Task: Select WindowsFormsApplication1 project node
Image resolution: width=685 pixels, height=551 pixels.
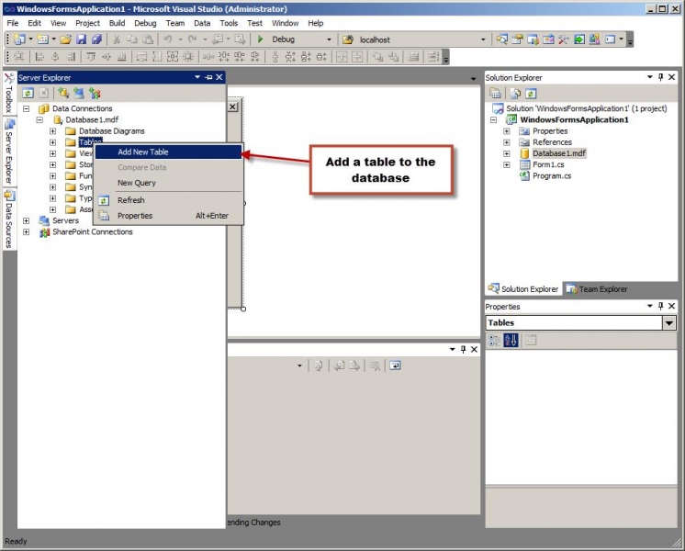Action: pyautogui.click(x=574, y=119)
